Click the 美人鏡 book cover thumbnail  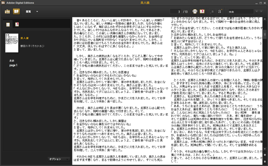tap(12, 43)
